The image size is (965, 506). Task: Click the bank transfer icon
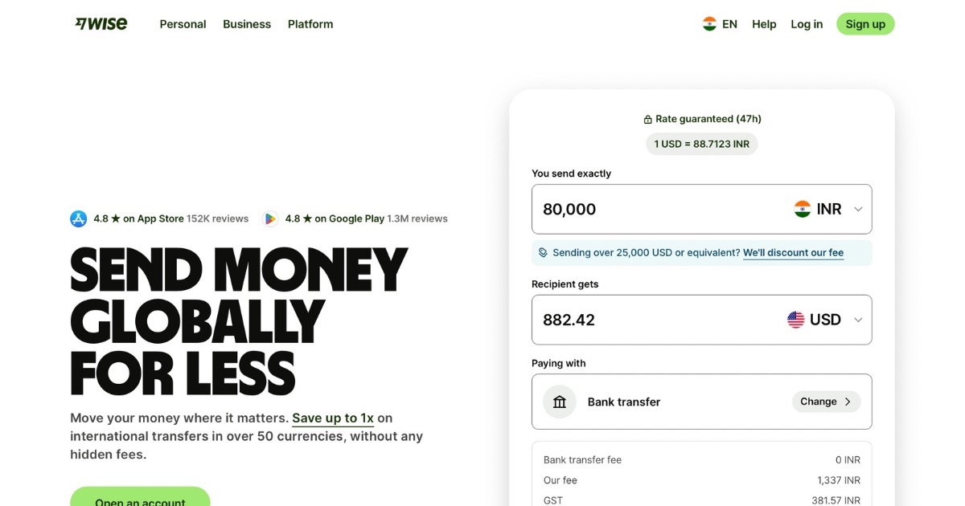pos(559,402)
